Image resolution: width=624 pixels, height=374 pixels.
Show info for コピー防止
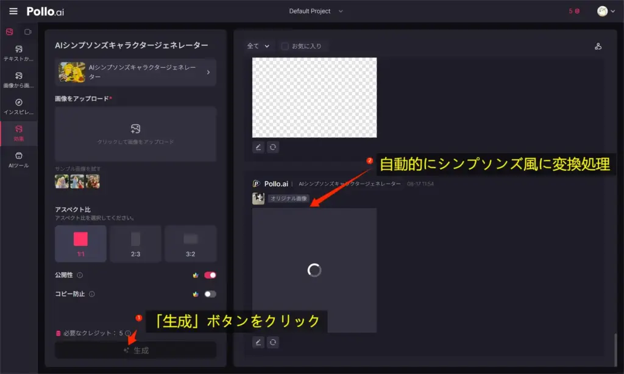pyautogui.click(x=91, y=294)
